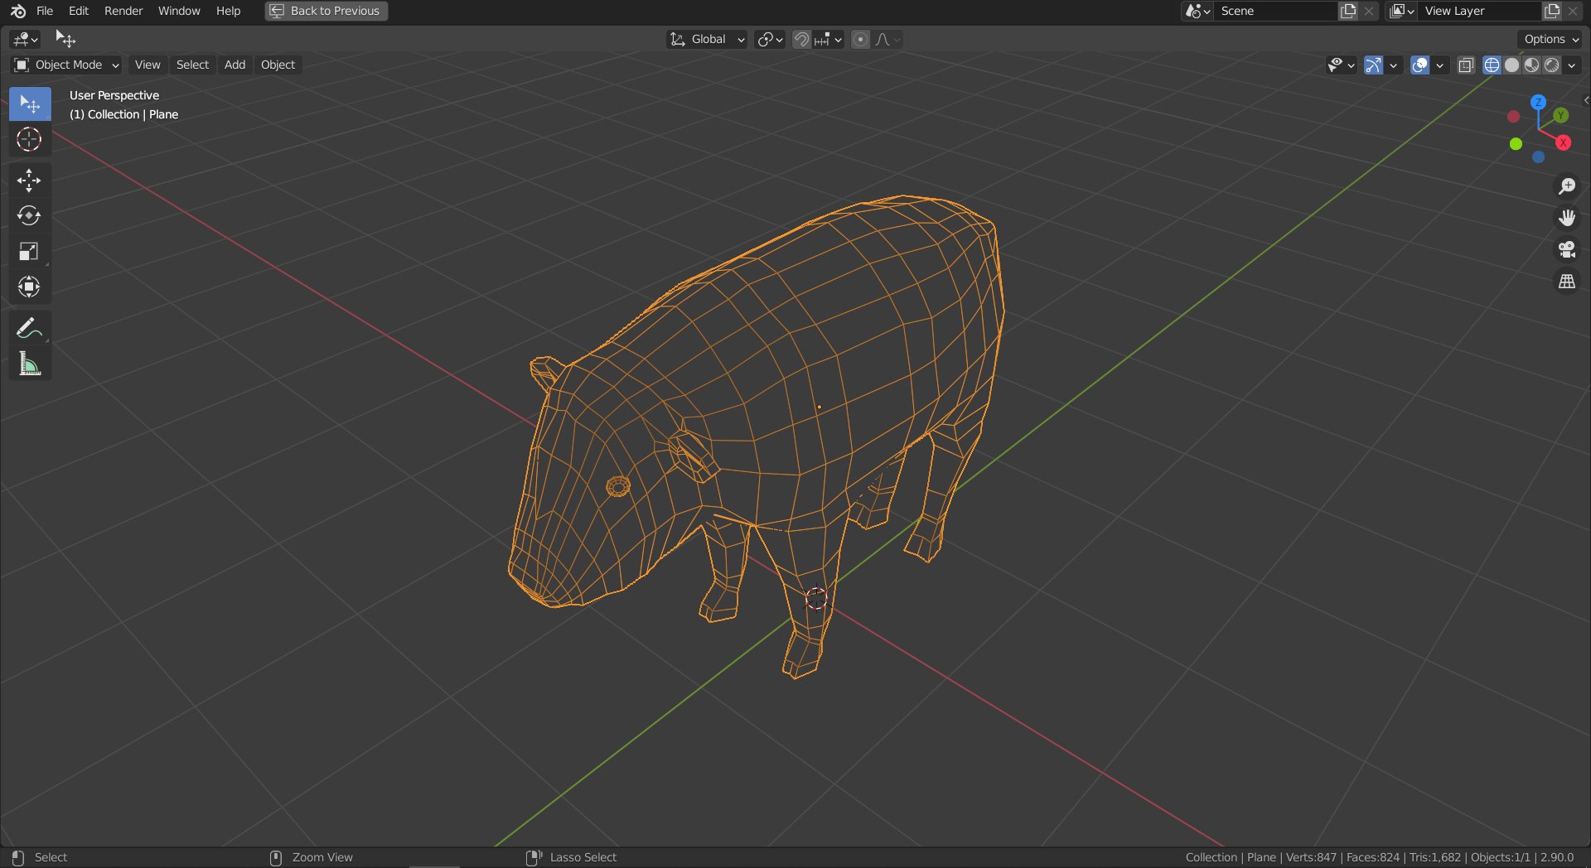Toggle Show Overlays button
This screenshot has height=868, width=1591.
(1419, 65)
